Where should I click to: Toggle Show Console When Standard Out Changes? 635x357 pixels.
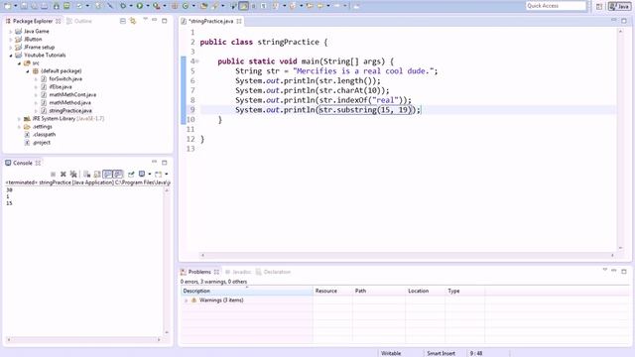point(107,175)
